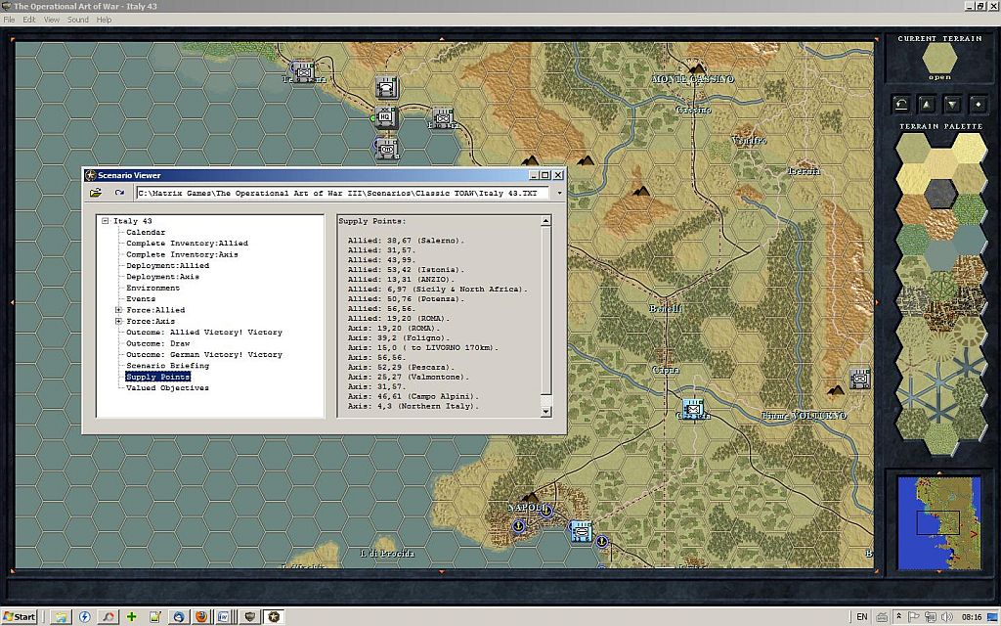
Task: Open the View menu
Action: 51,20
